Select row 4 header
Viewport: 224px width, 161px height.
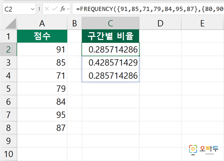8,75
